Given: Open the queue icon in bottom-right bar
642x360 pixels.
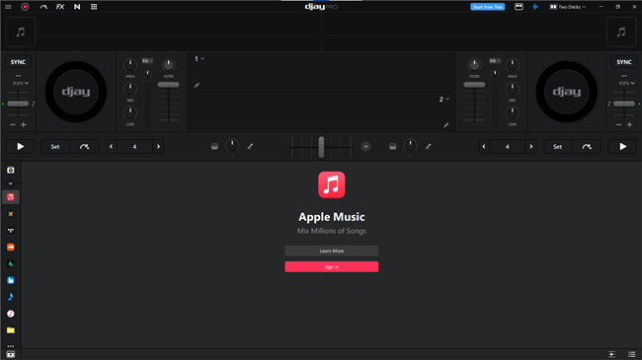Looking at the screenshot, I should pyautogui.click(x=611, y=355).
